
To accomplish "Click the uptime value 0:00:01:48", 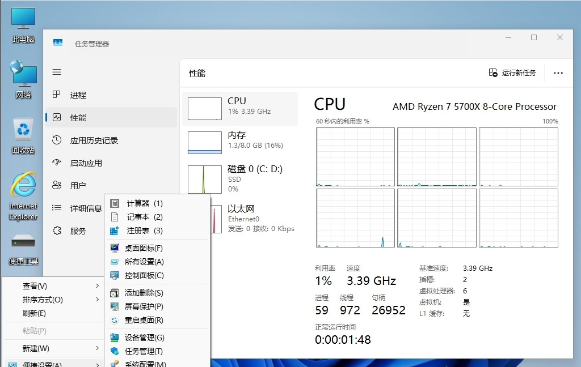I will click(343, 340).
